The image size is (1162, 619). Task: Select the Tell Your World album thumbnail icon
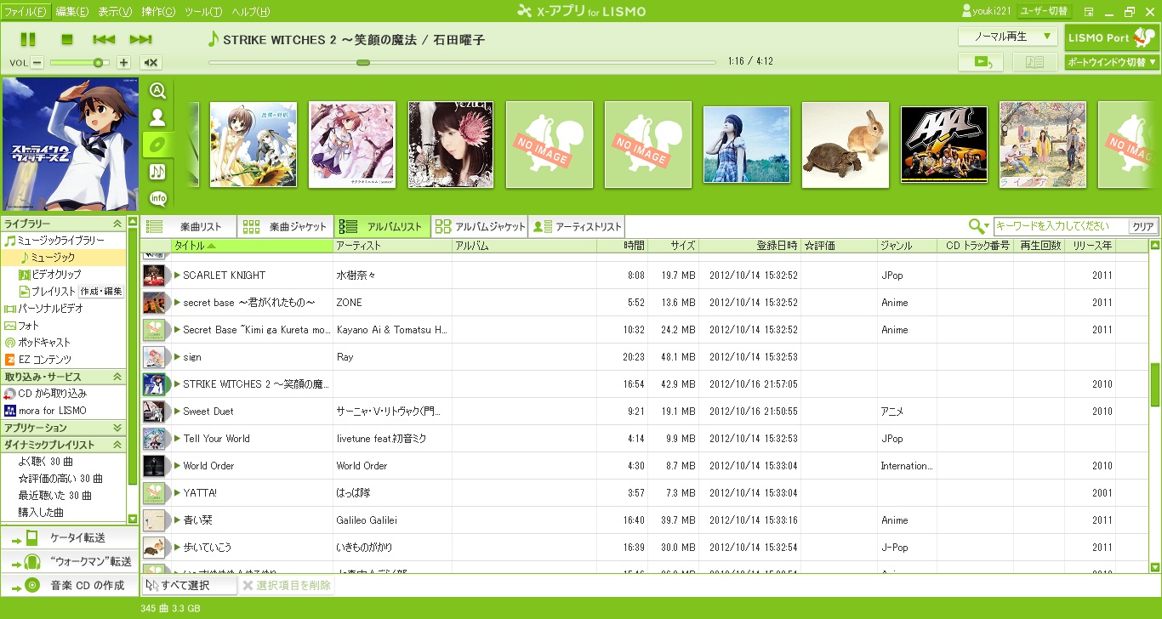click(154, 438)
